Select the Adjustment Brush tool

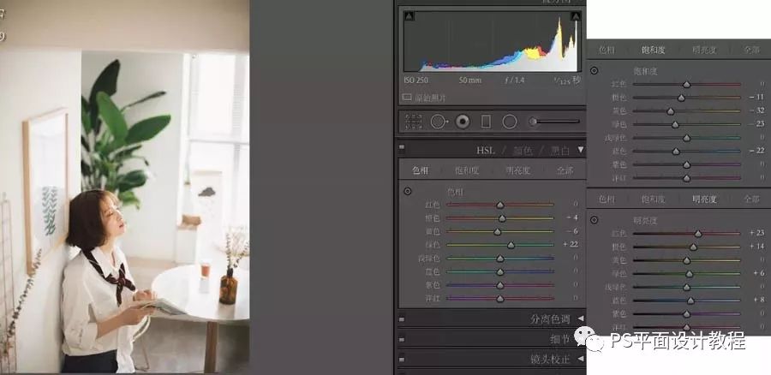(x=554, y=121)
